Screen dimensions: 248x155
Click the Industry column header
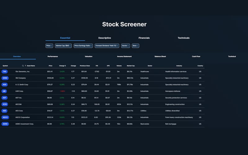179,66
